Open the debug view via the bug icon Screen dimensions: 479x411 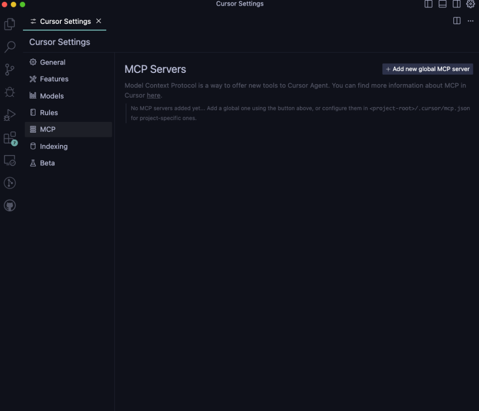(x=9, y=92)
